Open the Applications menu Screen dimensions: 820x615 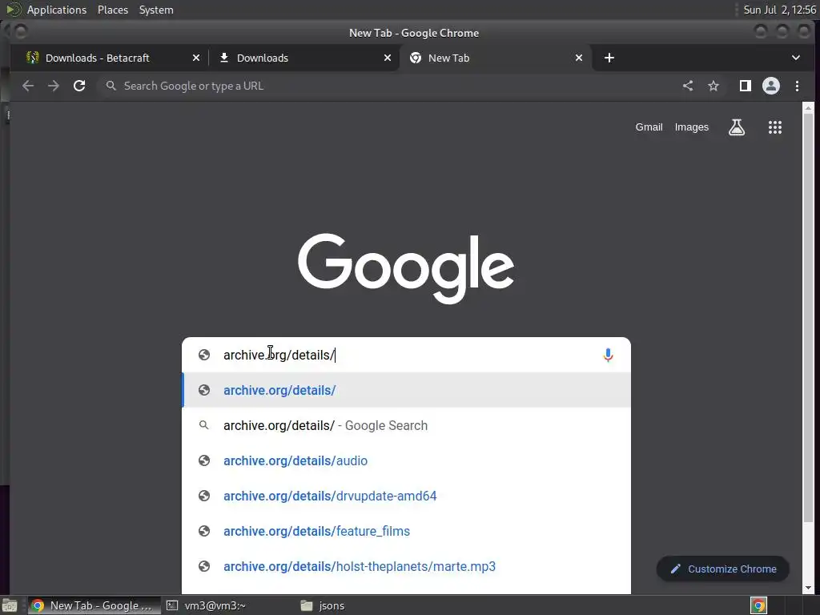click(57, 10)
